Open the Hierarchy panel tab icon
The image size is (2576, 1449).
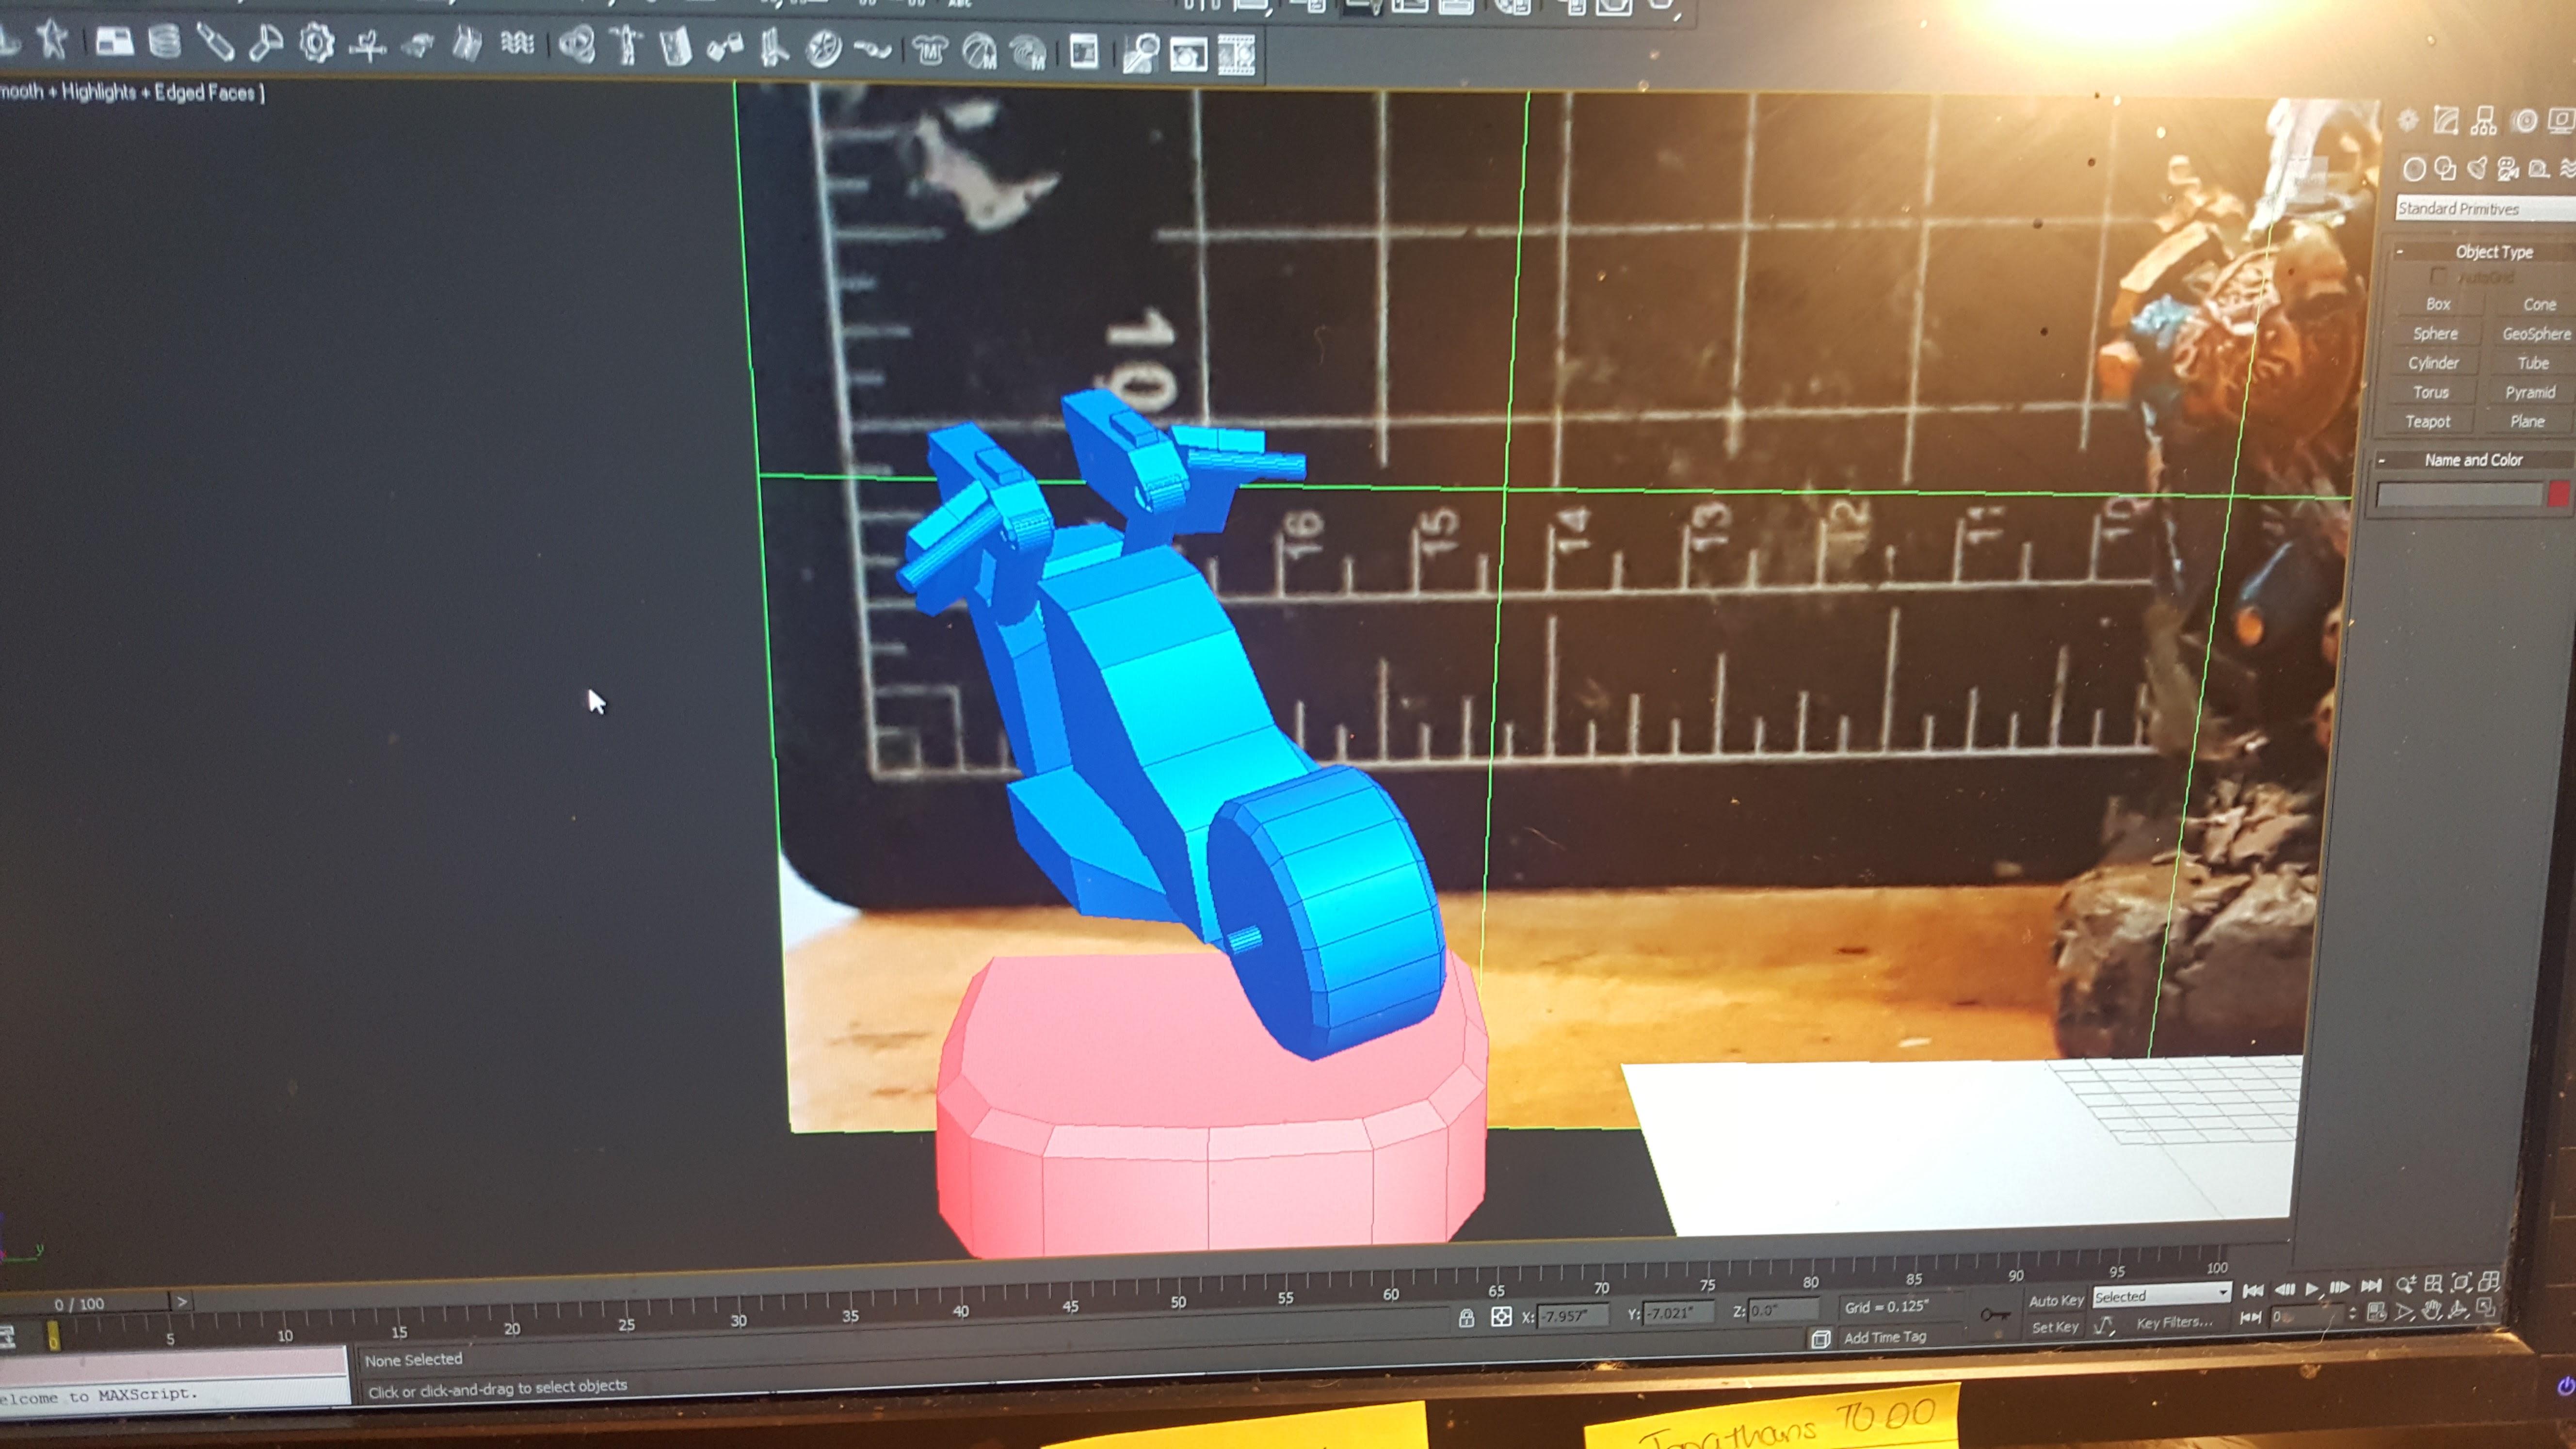pyautogui.click(x=2484, y=122)
